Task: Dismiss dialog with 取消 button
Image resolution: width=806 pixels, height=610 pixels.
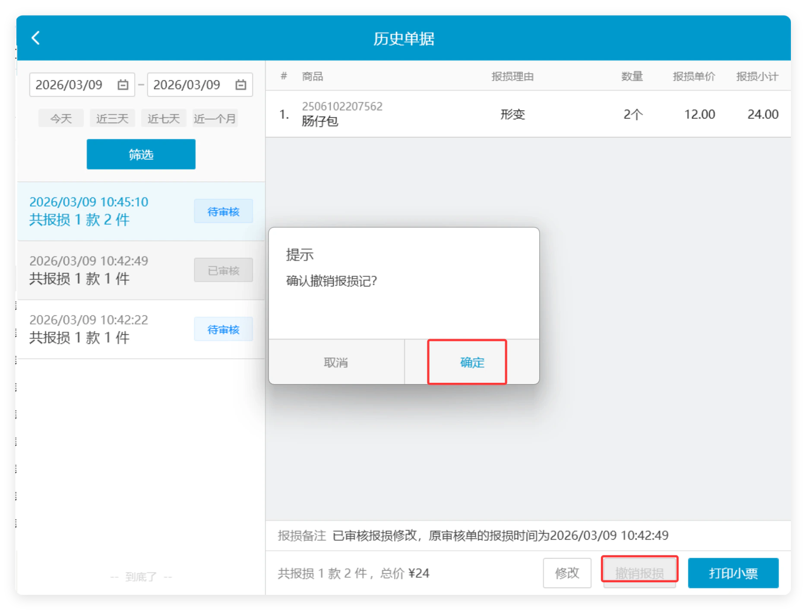Action: 336,362
